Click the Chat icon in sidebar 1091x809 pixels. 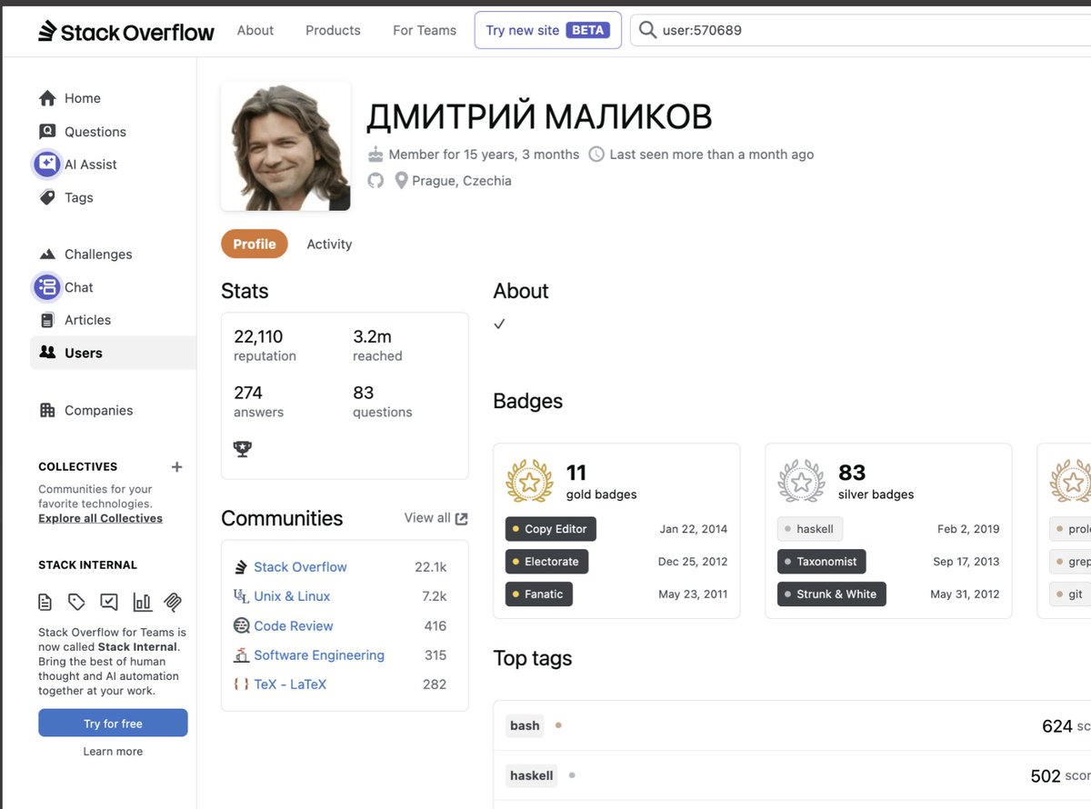(47, 287)
